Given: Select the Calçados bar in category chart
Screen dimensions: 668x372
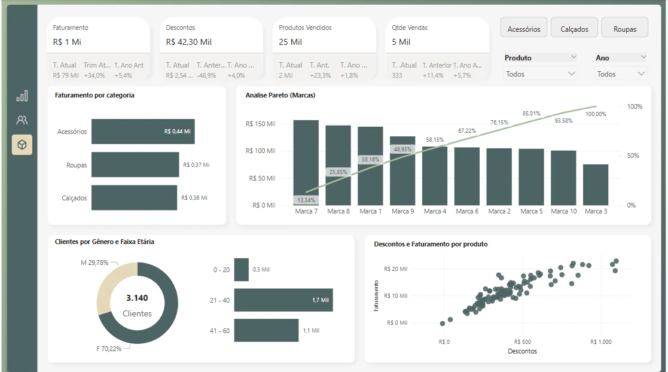Looking at the screenshot, I should [134, 198].
